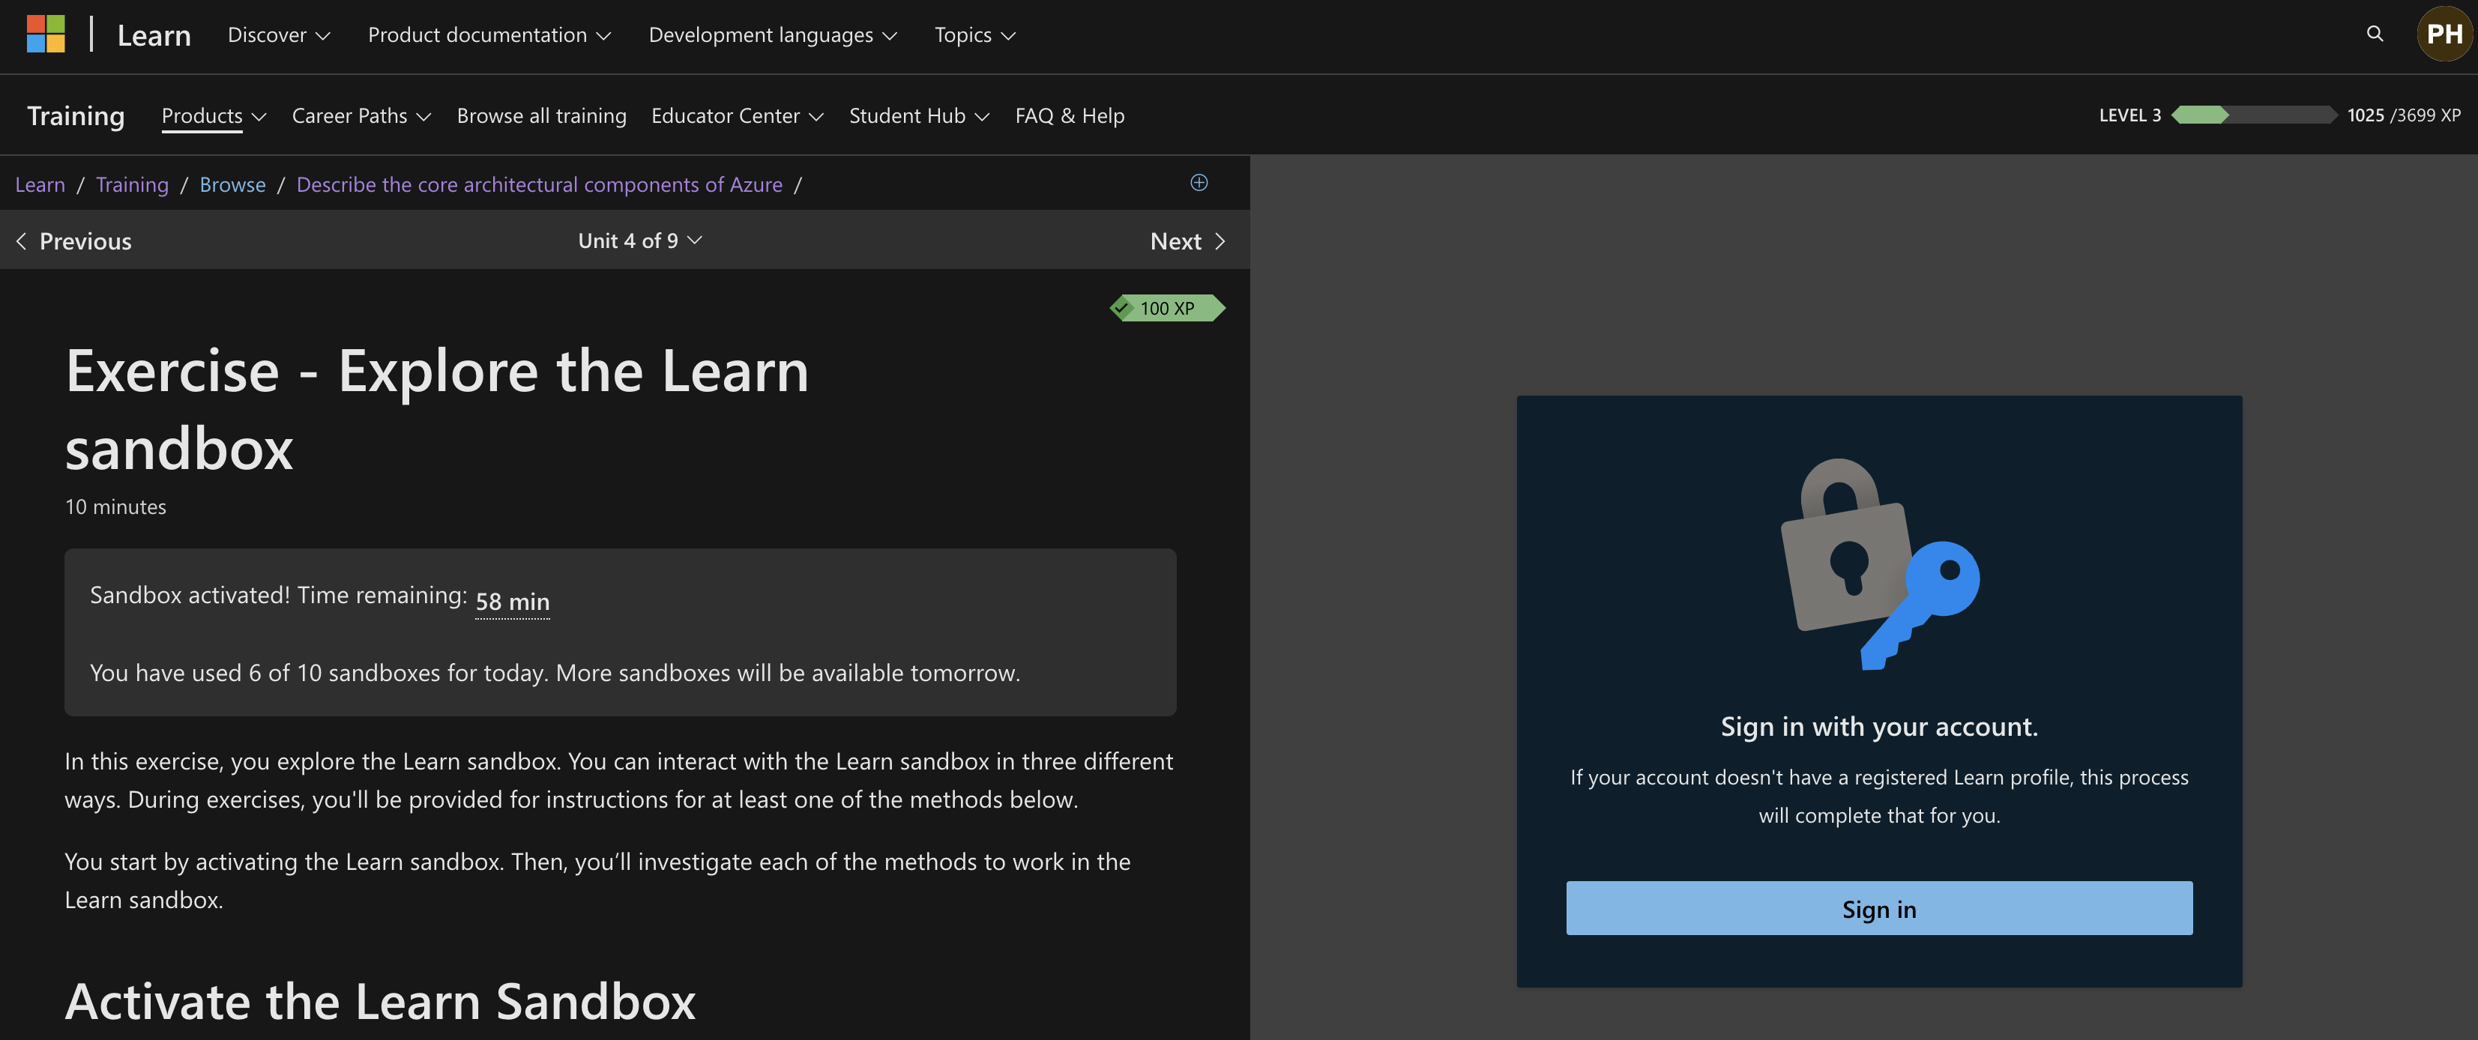Viewport: 2478px width, 1040px height.
Task: Click the circled plus icon in breadcrumb bar
Action: click(1199, 183)
